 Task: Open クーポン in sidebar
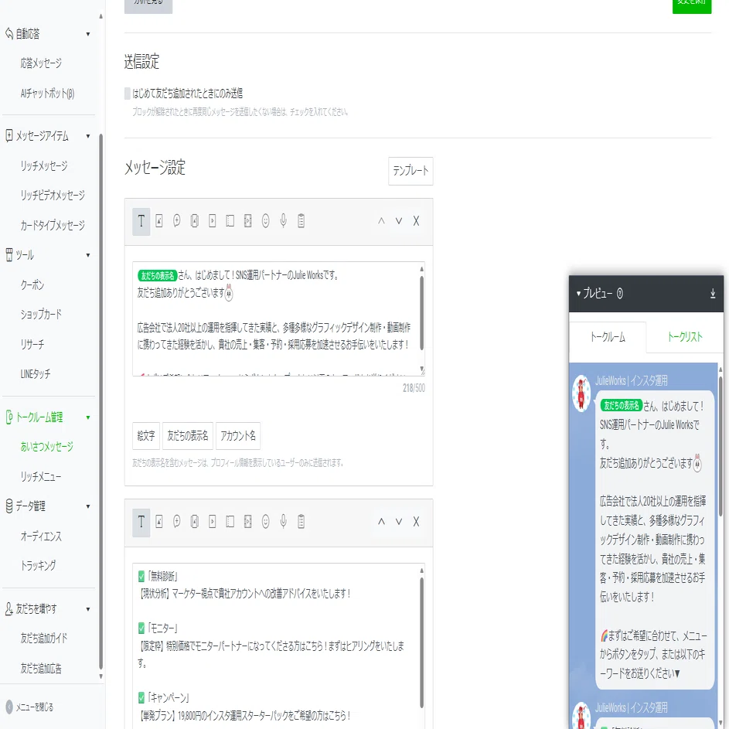click(32, 285)
